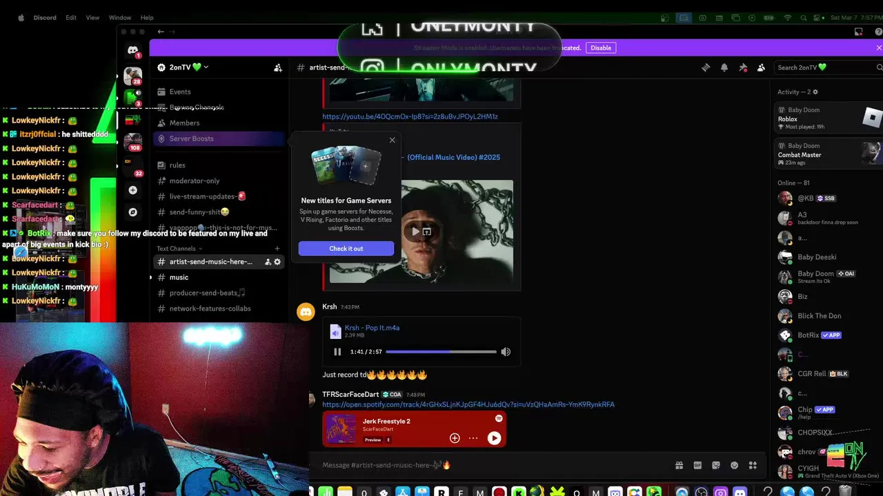Close the Game Servers promo popup
883x496 pixels.
point(393,140)
